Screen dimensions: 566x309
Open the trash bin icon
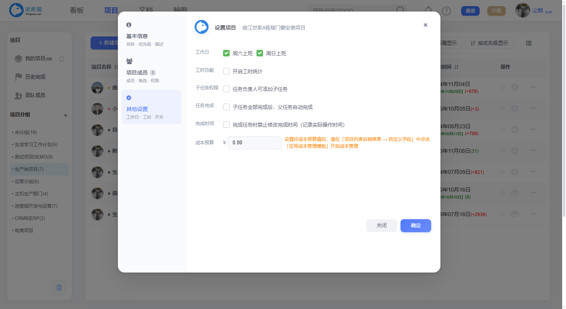(59, 288)
